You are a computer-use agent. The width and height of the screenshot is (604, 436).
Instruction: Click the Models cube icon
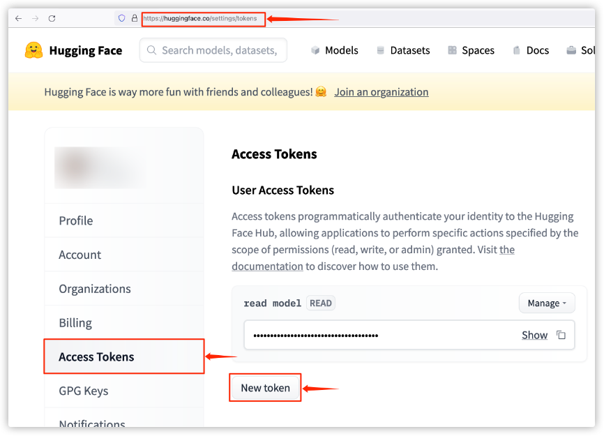click(x=315, y=50)
